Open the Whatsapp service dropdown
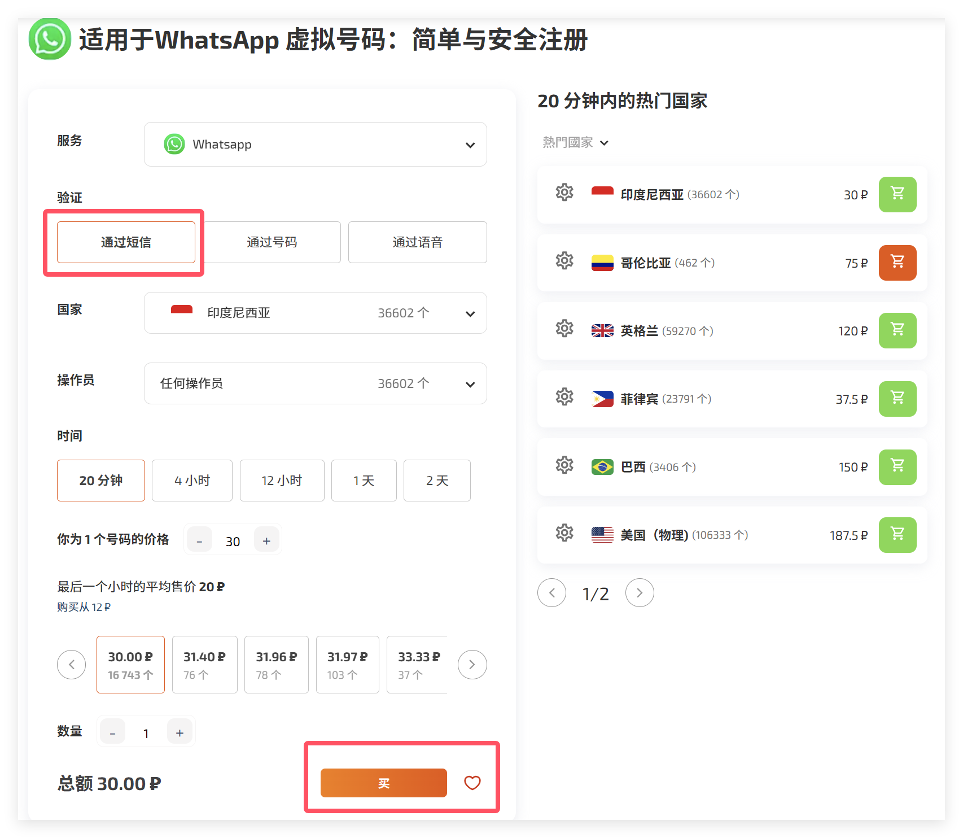The width and height of the screenshot is (963, 838). pyautogui.click(x=316, y=145)
